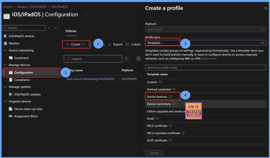Click the Assignment filters icon
This screenshot has width=270, height=158.
pos(11,116)
